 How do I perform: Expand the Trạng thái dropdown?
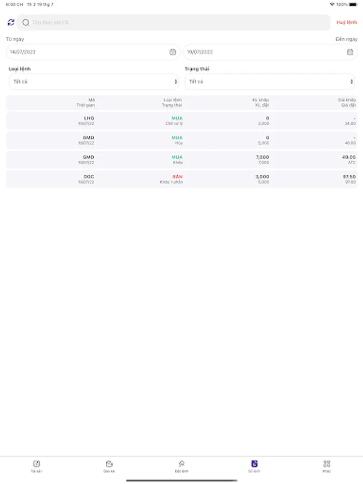click(270, 82)
